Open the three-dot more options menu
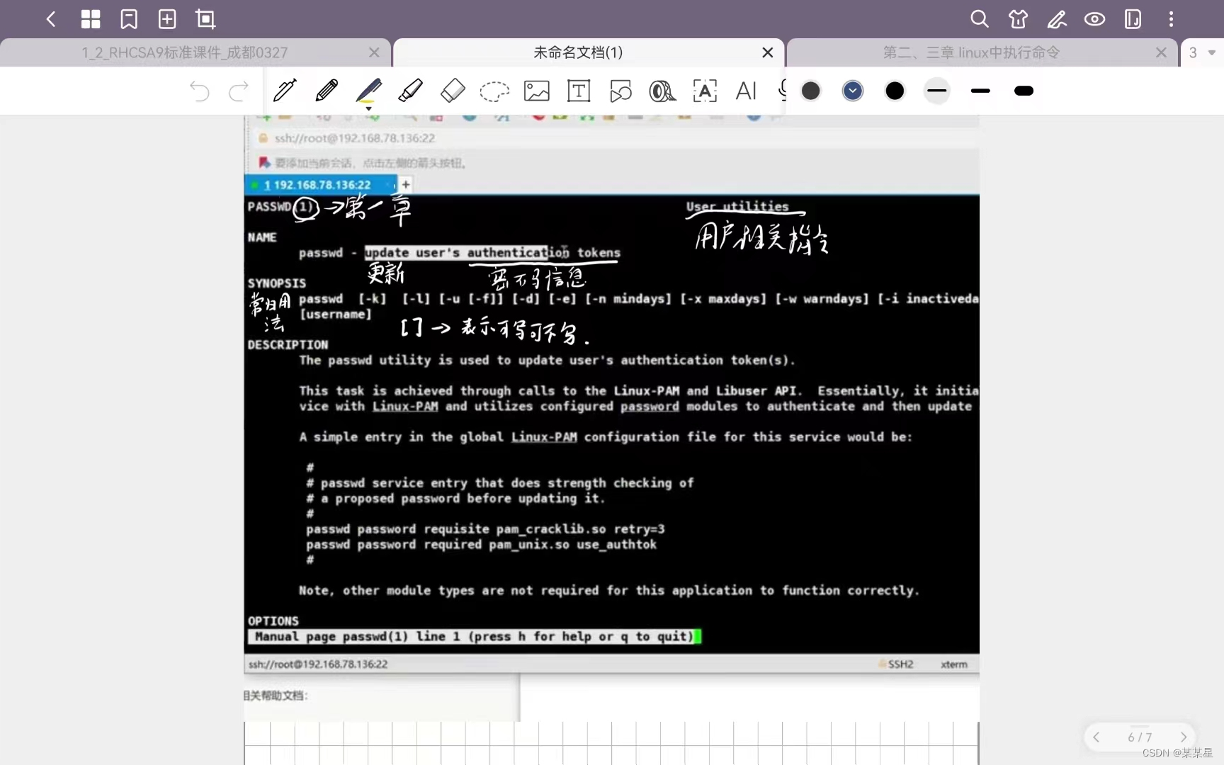 point(1171,19)
